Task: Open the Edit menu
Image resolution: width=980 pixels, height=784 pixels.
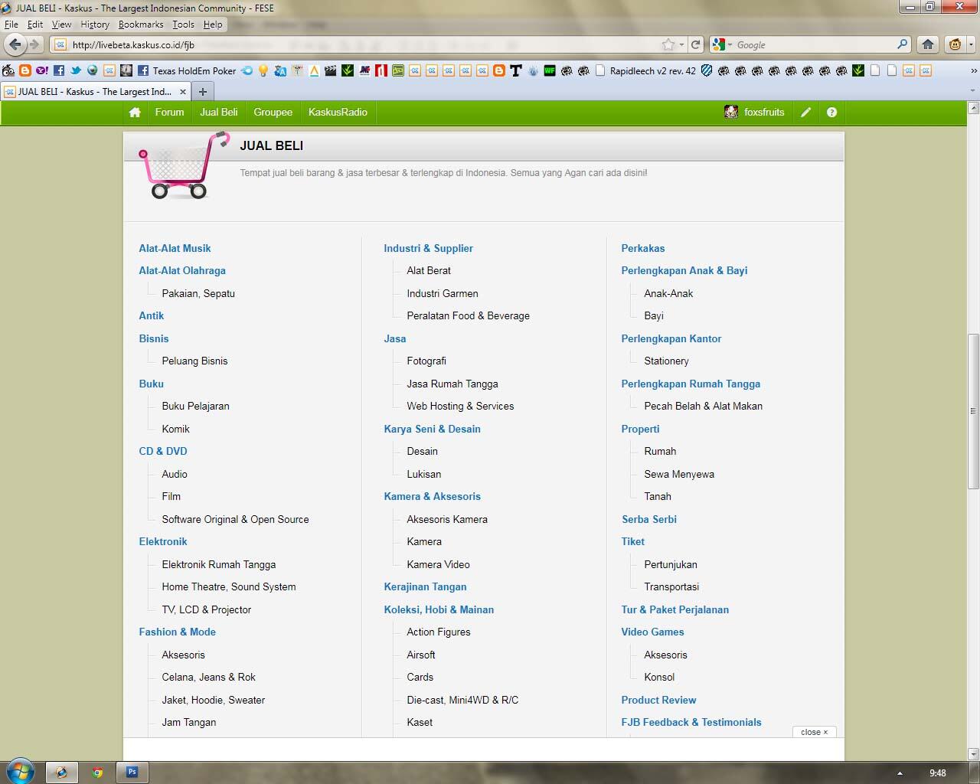Action: (35, 24)
